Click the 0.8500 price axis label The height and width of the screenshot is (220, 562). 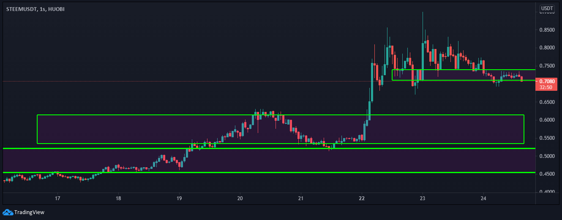[546, 30]
